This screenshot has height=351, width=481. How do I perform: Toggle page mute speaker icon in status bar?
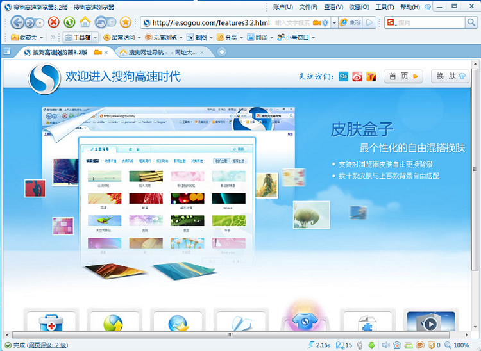385,345
